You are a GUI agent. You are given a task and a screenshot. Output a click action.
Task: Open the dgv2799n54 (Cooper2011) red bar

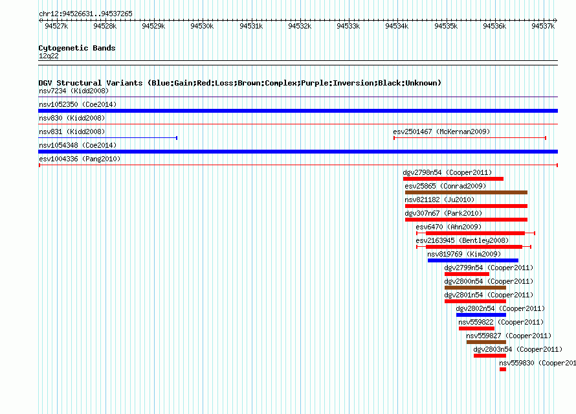(x=467, y=274)
